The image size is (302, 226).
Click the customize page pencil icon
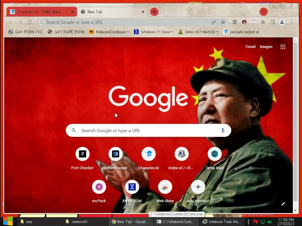(x=283, y=204)
